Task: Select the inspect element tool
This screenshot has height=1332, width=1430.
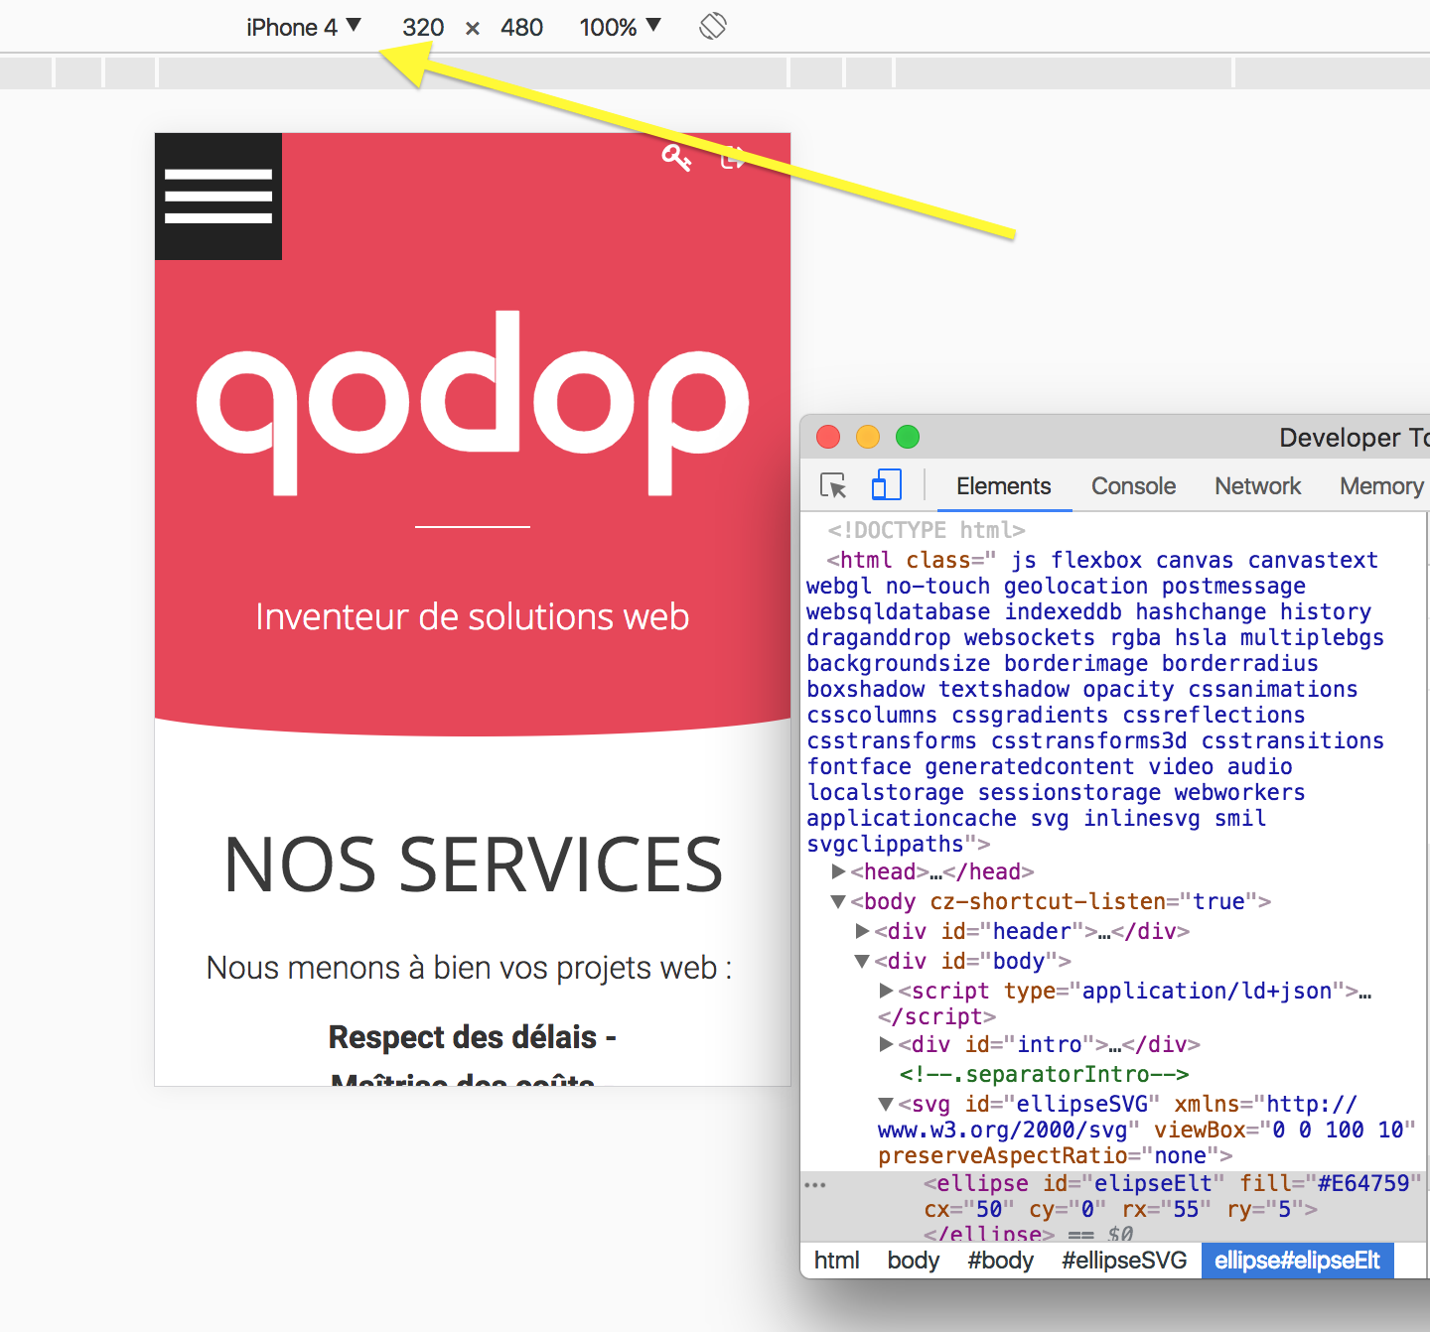Action: (x=832, y=485)
